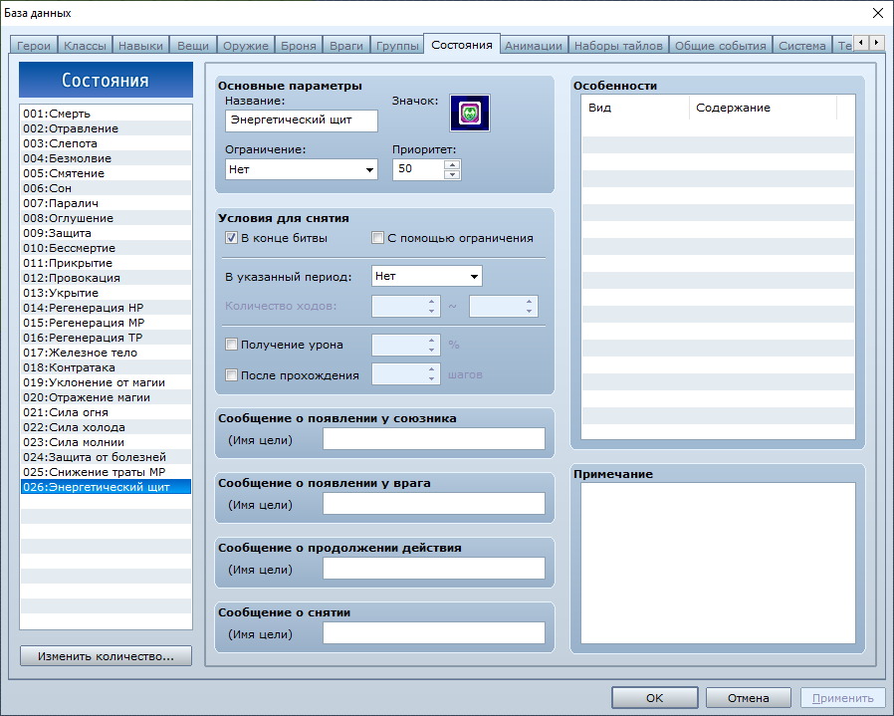Screen dimensions: 894x716
Task: Click the Применить button
Action: pos(842,698)
